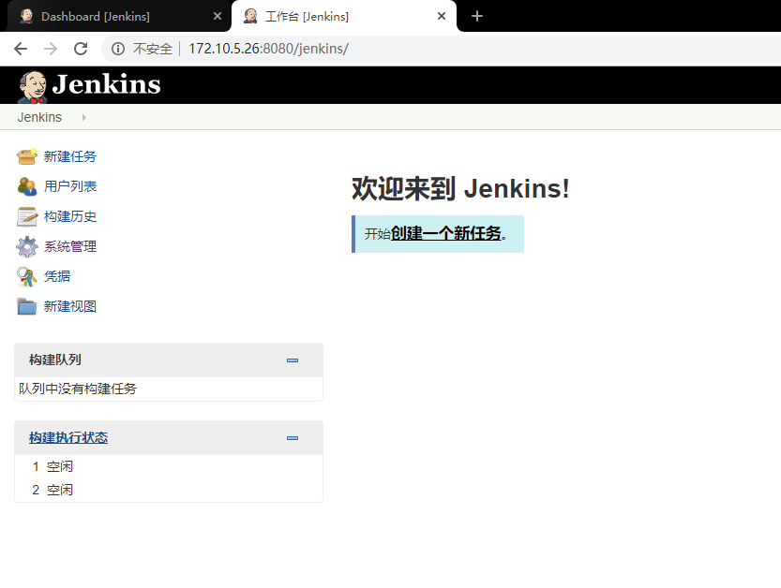
Task: Click the 不安全 security label
Action: [153, 49]
